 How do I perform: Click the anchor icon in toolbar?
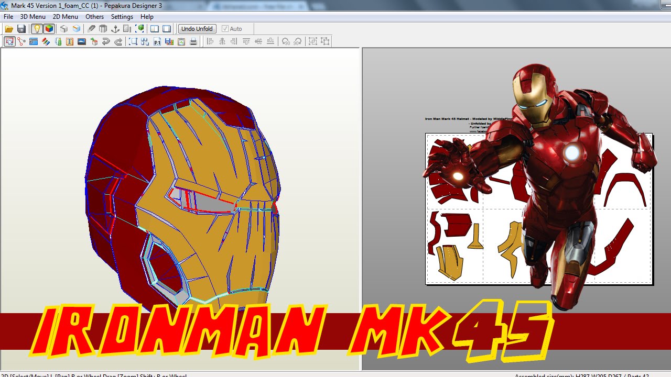coord(115,29)
